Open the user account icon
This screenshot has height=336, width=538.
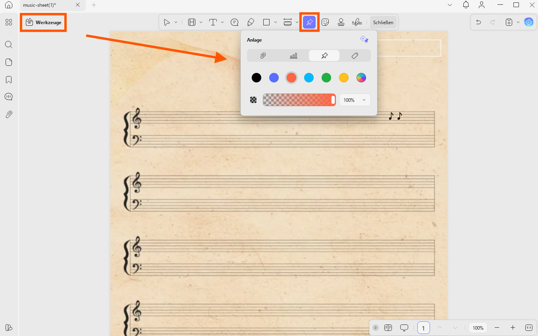(x=482, y=5)
